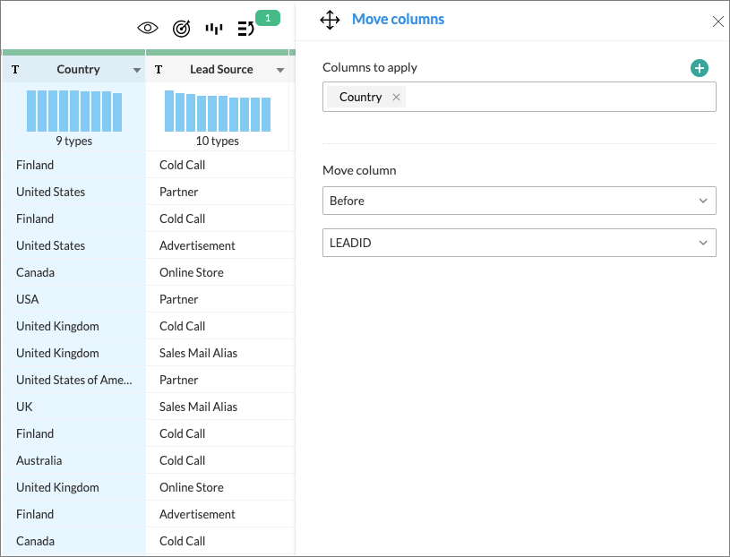
Task: Open the Country column dropdown arrow
Action: coord(137,70)
